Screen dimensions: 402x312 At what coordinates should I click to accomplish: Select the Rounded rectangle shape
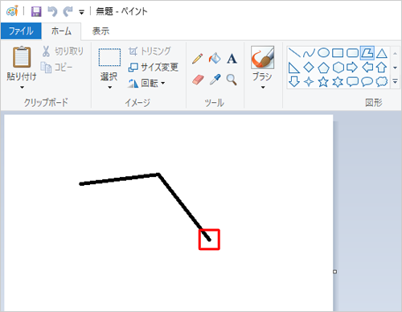click(352, 53)
